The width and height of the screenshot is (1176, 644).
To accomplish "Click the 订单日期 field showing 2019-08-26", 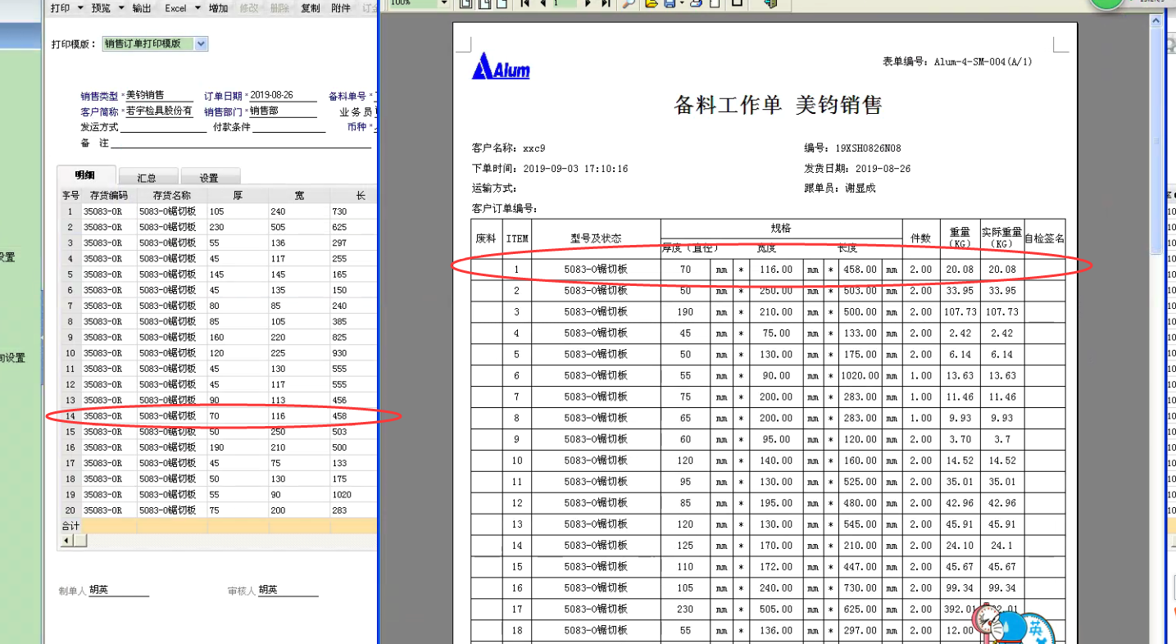I will point(281,95).
